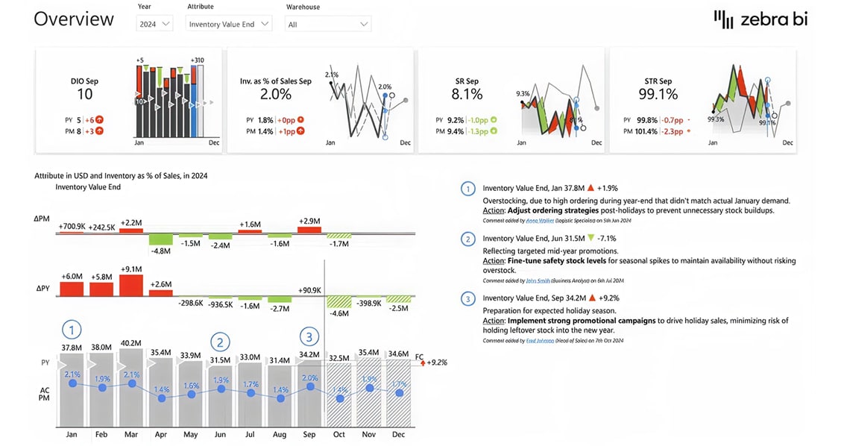Click the Zebra BI logo

(x=760, y=19)
